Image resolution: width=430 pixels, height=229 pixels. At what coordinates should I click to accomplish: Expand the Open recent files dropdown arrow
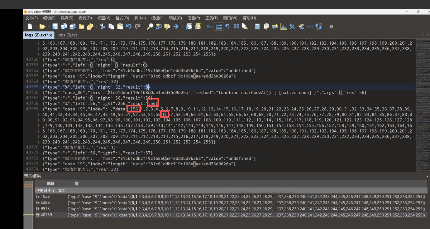pyautogui.click(x=49, y=27)
